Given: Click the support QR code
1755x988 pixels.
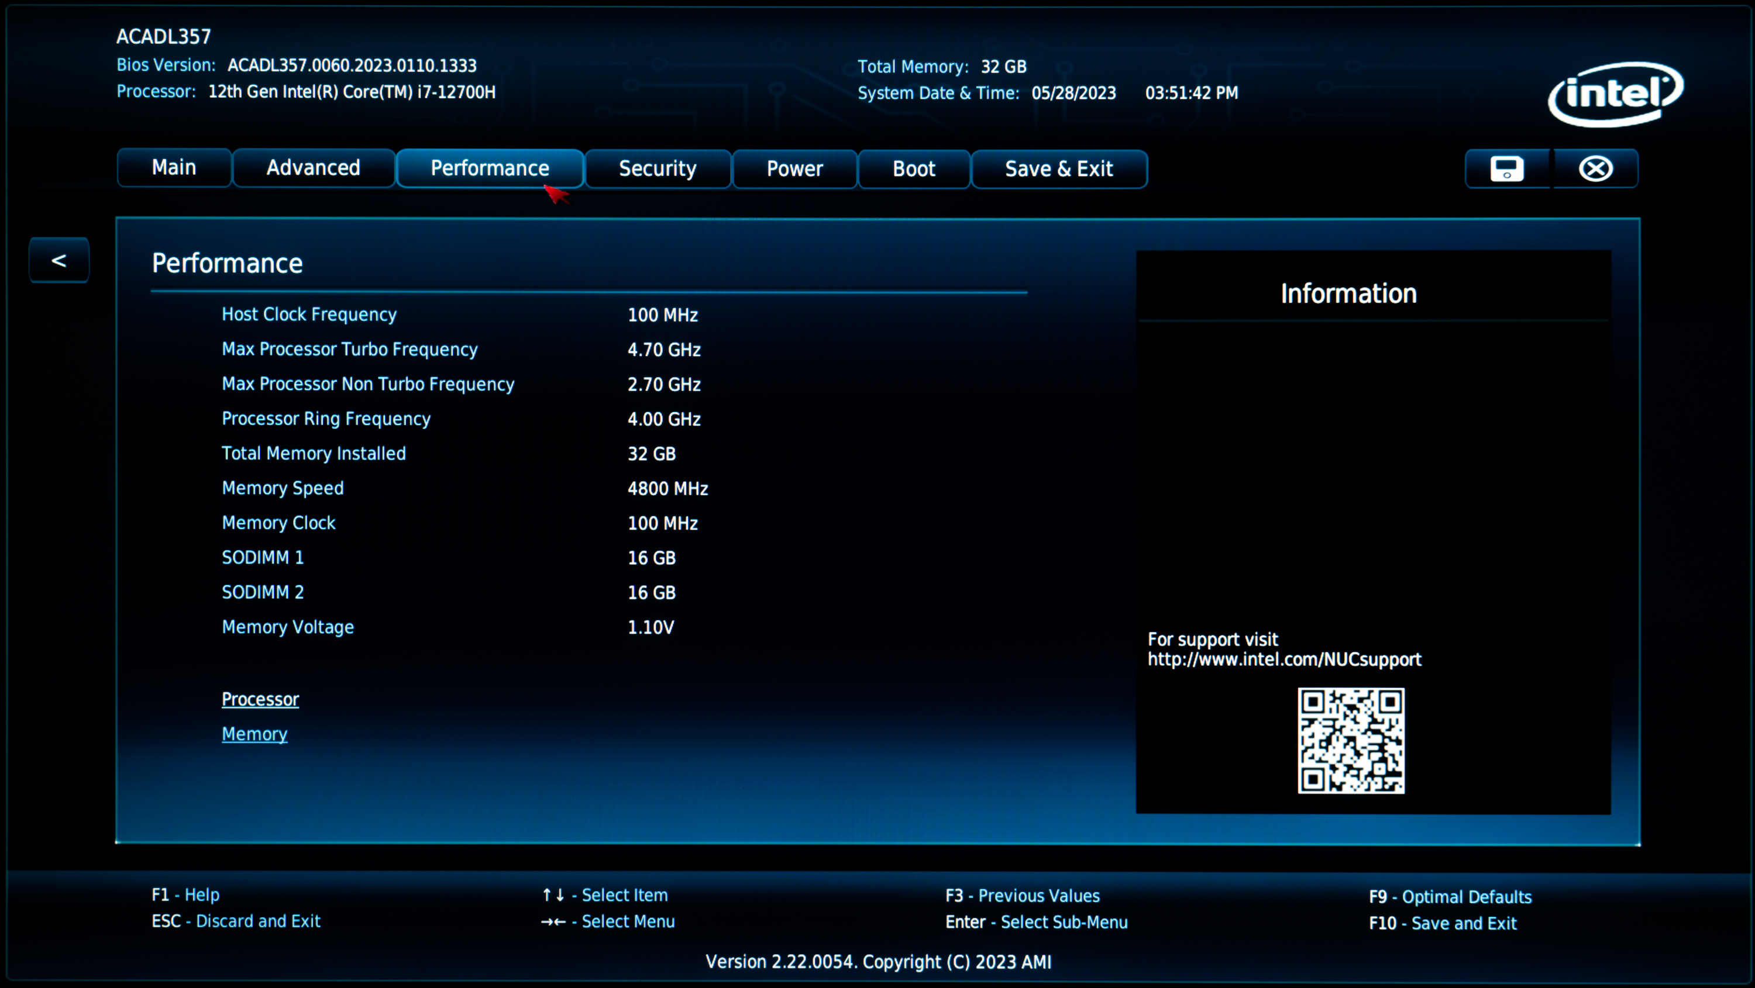Looking at the screenshot, I should coord(1350,740).
